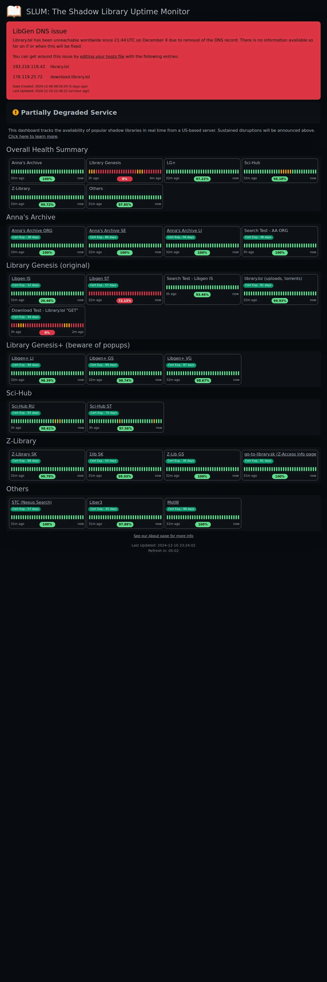Go to the Liber3 link

[96, 502]
